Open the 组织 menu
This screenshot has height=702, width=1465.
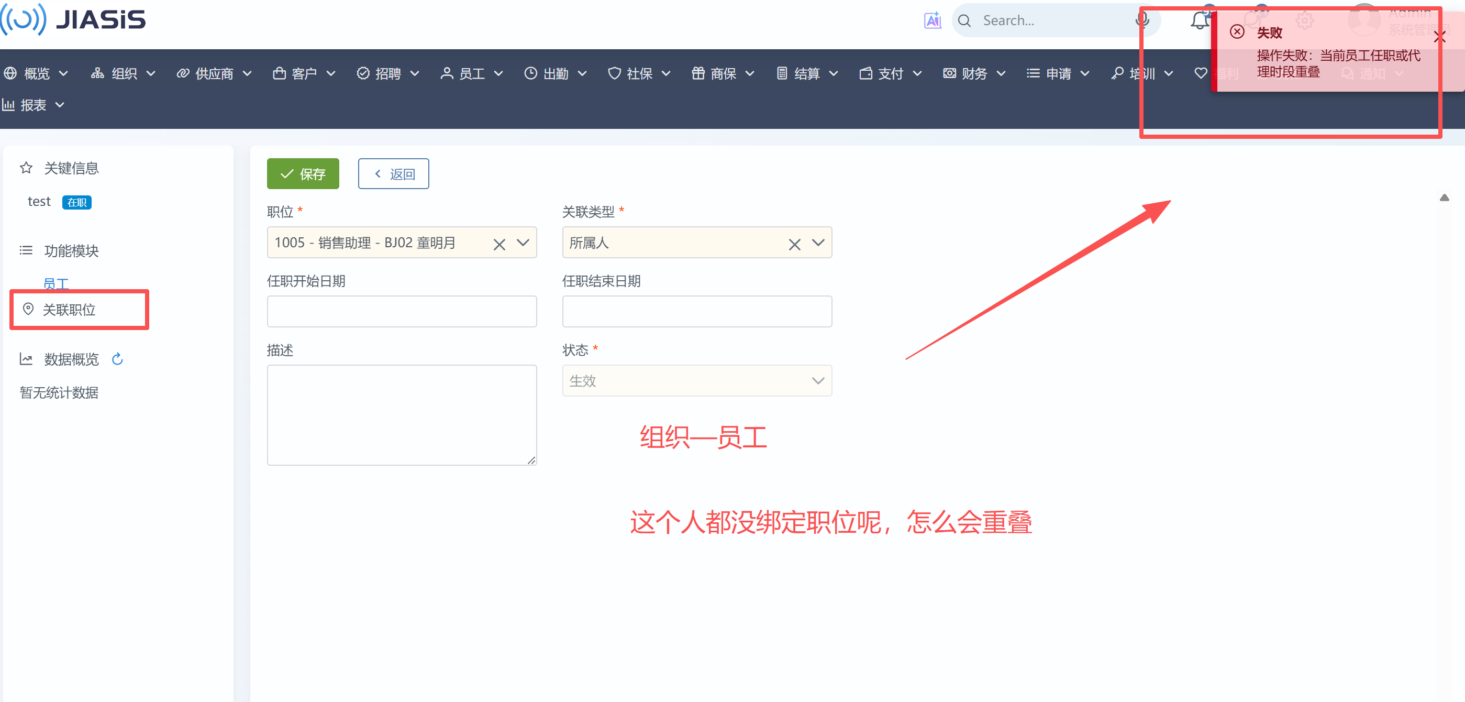[124, 73]
